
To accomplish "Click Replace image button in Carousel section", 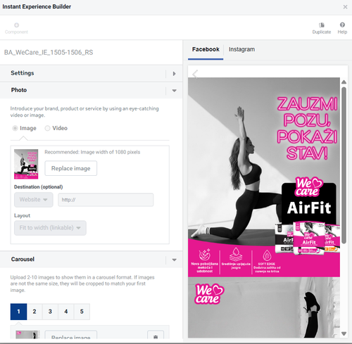I will [x=71, y=336].
